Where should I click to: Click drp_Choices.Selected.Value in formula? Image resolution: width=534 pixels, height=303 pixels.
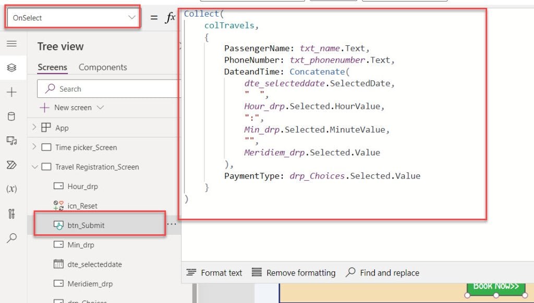(355, 176)
